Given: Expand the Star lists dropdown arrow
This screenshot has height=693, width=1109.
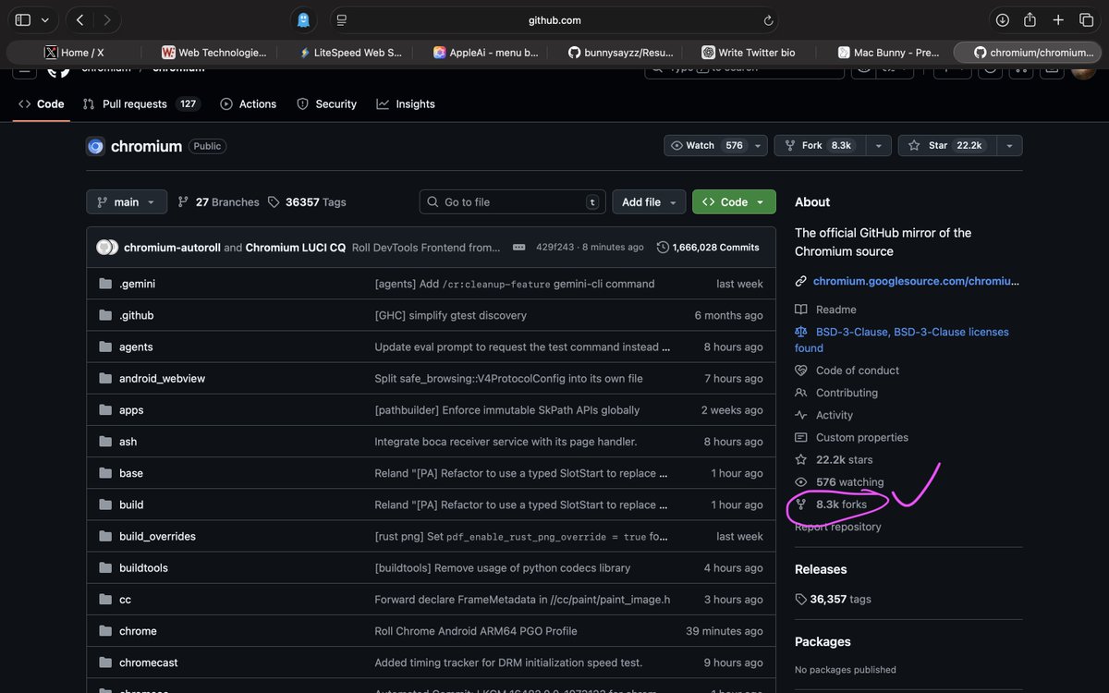Looking at the screenshot, I should pos(1009,145).
